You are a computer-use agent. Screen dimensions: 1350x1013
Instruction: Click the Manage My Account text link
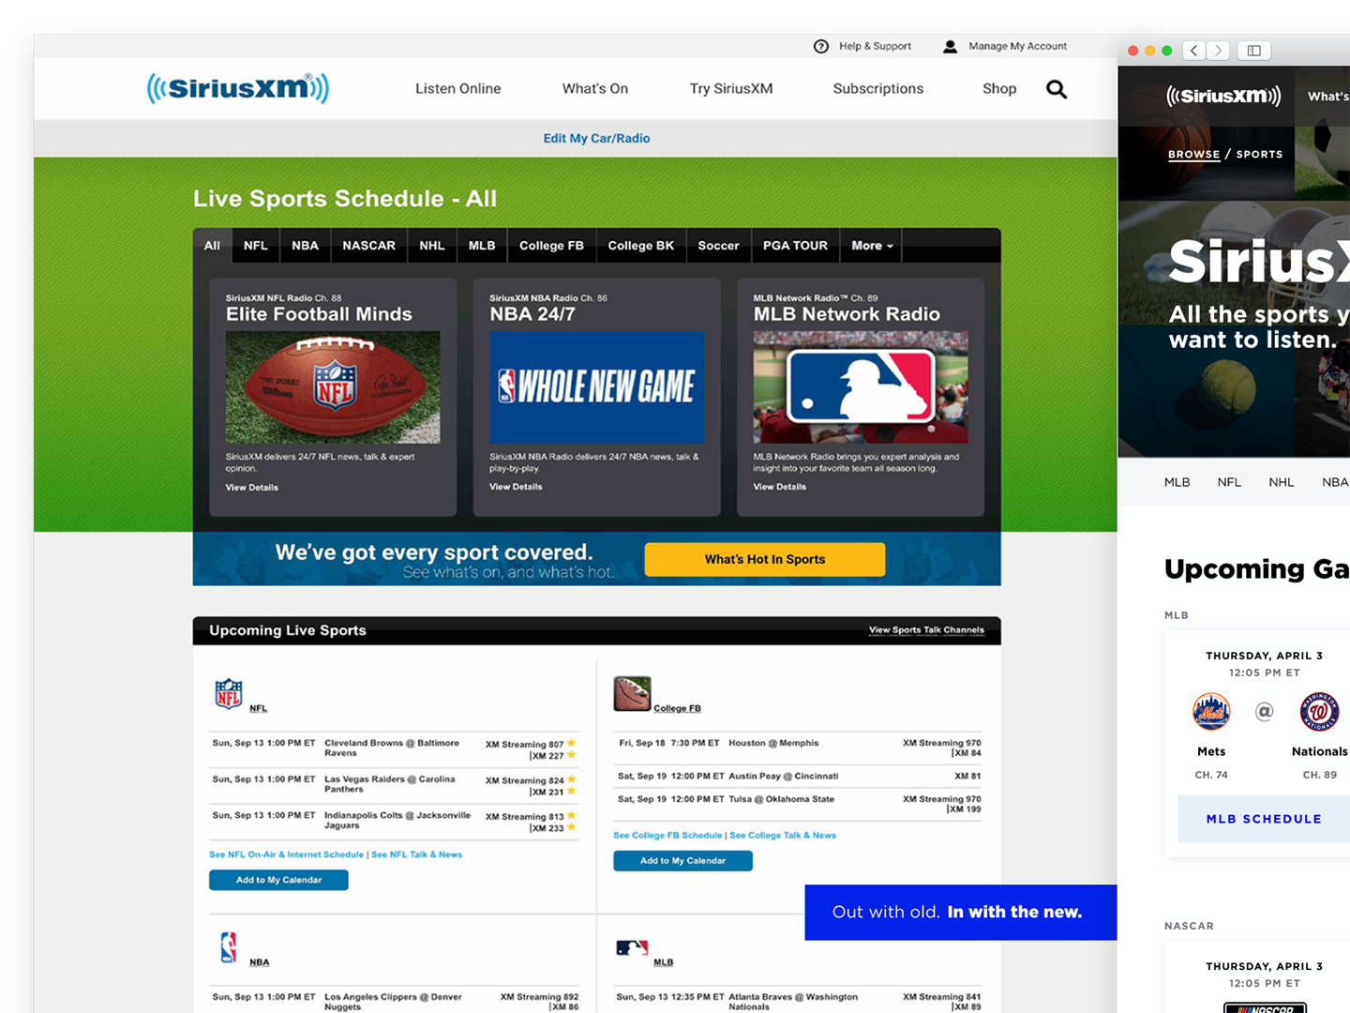tap(1017, 46)
